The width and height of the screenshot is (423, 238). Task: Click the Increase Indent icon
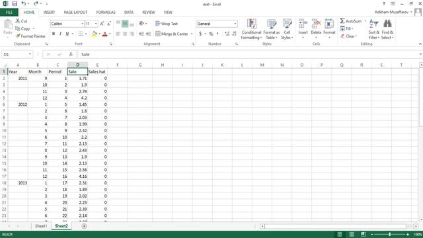click(x=148, y=34)
